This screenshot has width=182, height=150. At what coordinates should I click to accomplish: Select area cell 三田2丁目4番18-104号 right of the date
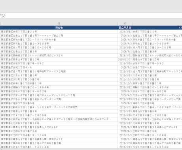[157, 135]
